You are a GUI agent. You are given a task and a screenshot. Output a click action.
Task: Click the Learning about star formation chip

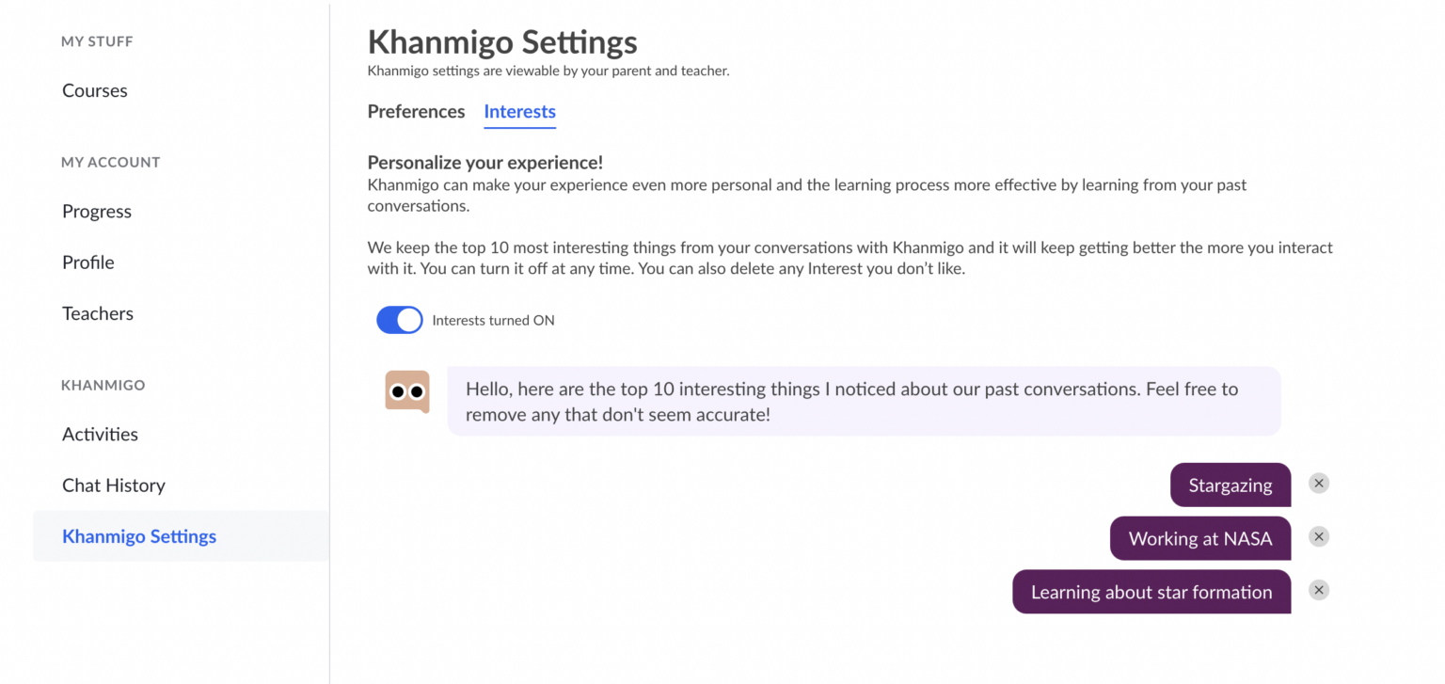[x=1151, y=592]
